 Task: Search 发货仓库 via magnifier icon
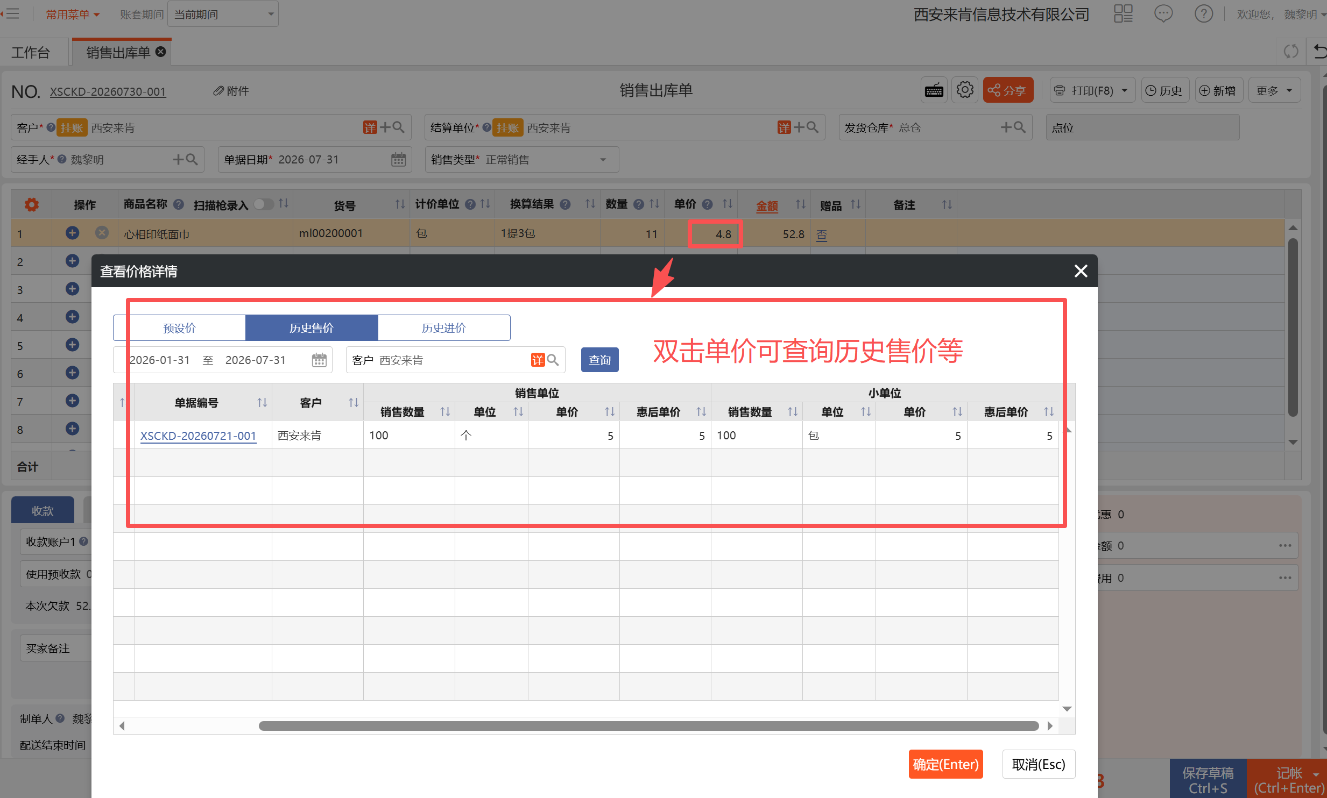[1019, 127]
